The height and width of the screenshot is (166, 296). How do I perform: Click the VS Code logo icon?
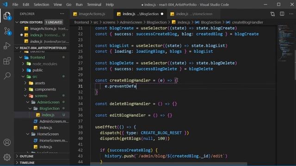(5, 4)
